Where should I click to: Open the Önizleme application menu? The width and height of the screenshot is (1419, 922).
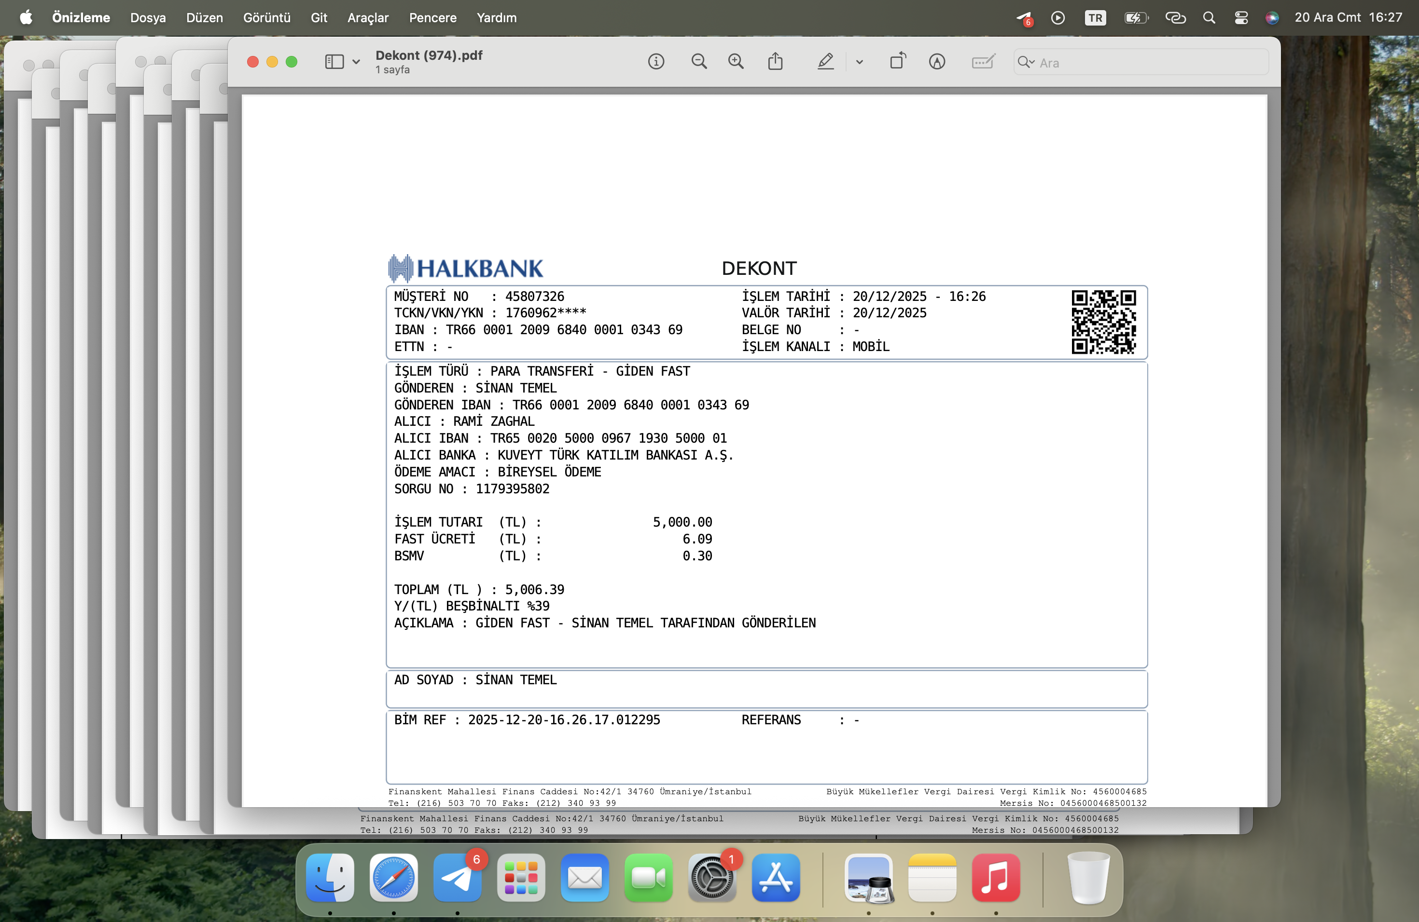pyautogui.click(x=81, y=17)
